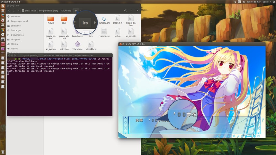276x155 pixels.
Task: Select the cursor2.ani file
Action: click(104, 20)
